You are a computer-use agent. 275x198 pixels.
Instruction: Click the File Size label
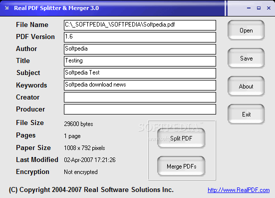click(30, 122)
